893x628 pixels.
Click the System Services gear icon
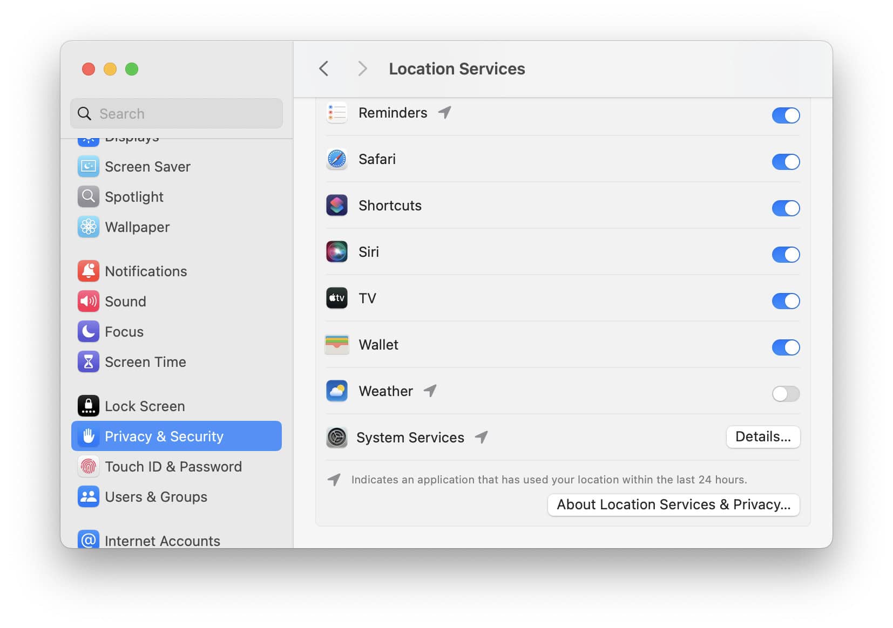pyautogui.click(x=337, y=438)
